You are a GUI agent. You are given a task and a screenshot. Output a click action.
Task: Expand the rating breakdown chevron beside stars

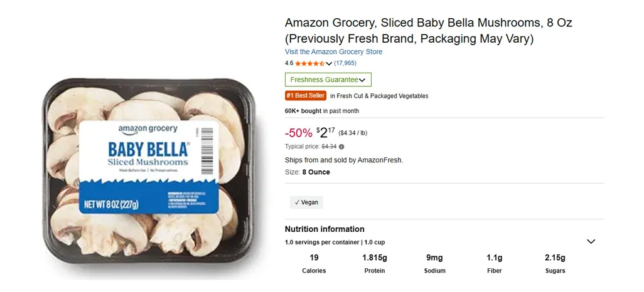pyautogui.click(x=329, y=63)
